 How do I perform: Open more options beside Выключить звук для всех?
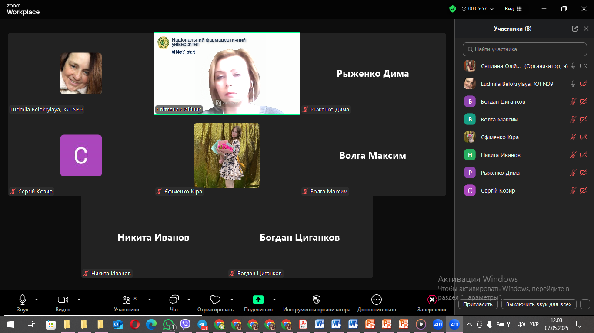(585, 304)
